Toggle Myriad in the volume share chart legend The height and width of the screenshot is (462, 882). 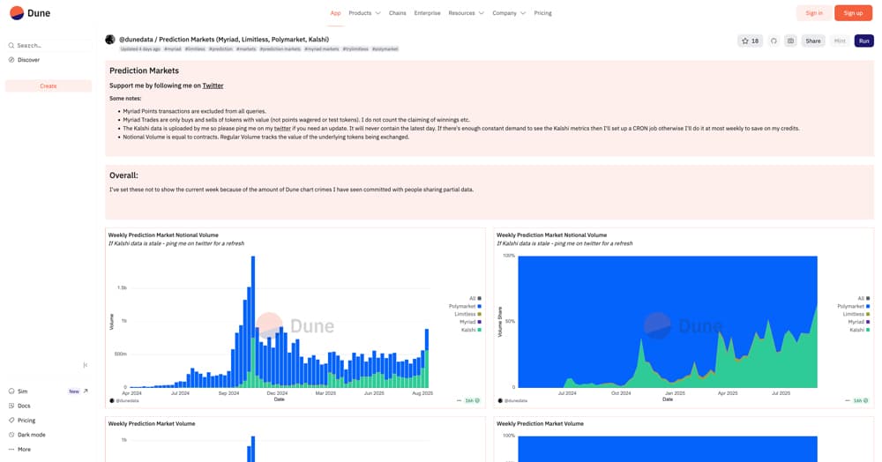point(859,322)
